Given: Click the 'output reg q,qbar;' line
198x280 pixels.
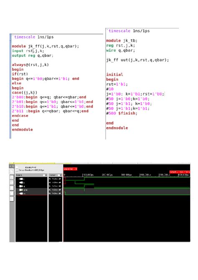Looking at the screenshot, I should pyautogui.click(x=33, y=56).
